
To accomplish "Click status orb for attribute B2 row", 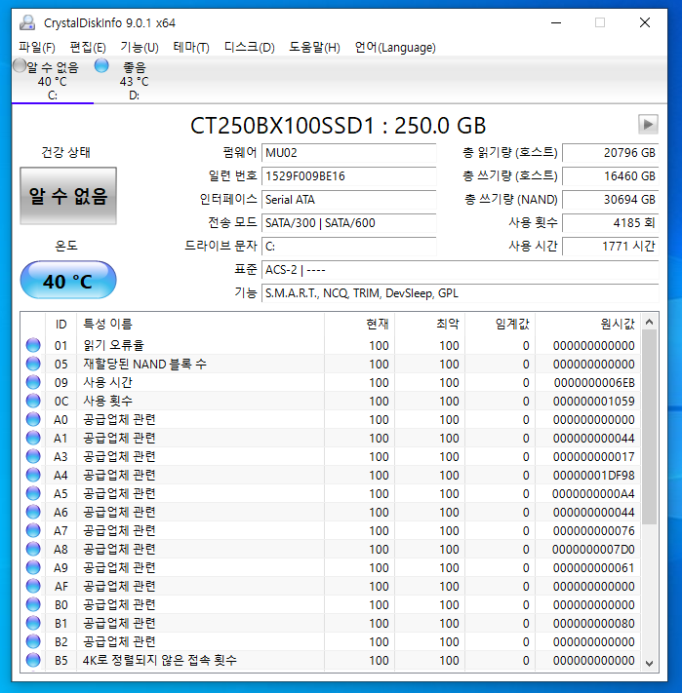I will point(33,641).
